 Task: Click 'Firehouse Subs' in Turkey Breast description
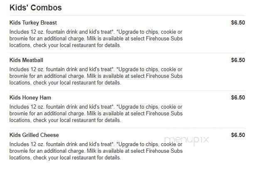[164, 38]
